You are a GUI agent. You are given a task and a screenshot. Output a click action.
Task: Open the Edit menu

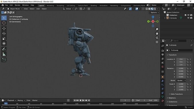click(x=11, y=5)
